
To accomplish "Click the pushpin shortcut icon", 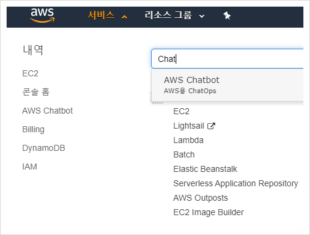I will click(x=227, y=16).
